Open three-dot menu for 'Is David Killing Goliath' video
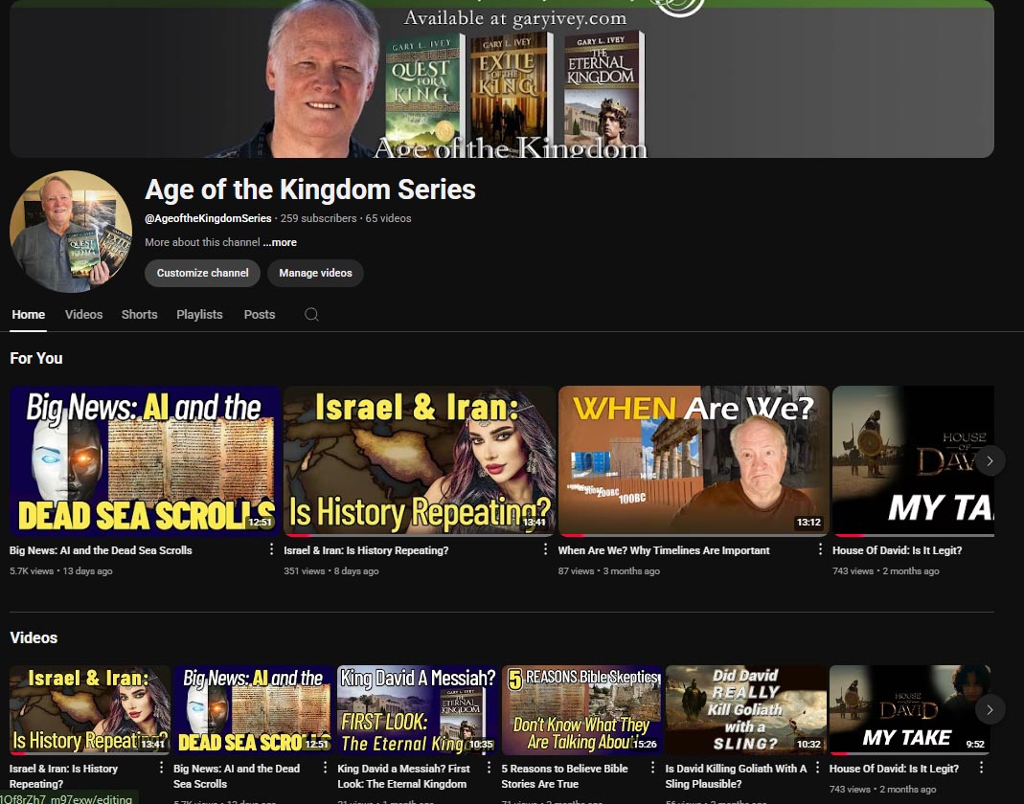This screenshot has height=804, width=1024. 817,768
